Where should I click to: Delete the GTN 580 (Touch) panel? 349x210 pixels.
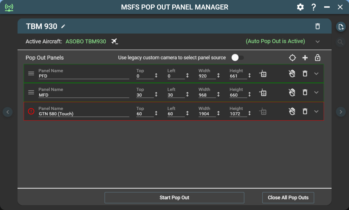305,111
